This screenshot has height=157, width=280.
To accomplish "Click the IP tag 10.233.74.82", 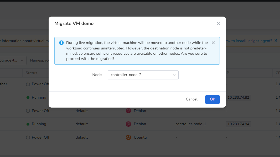I will (238, 97).
